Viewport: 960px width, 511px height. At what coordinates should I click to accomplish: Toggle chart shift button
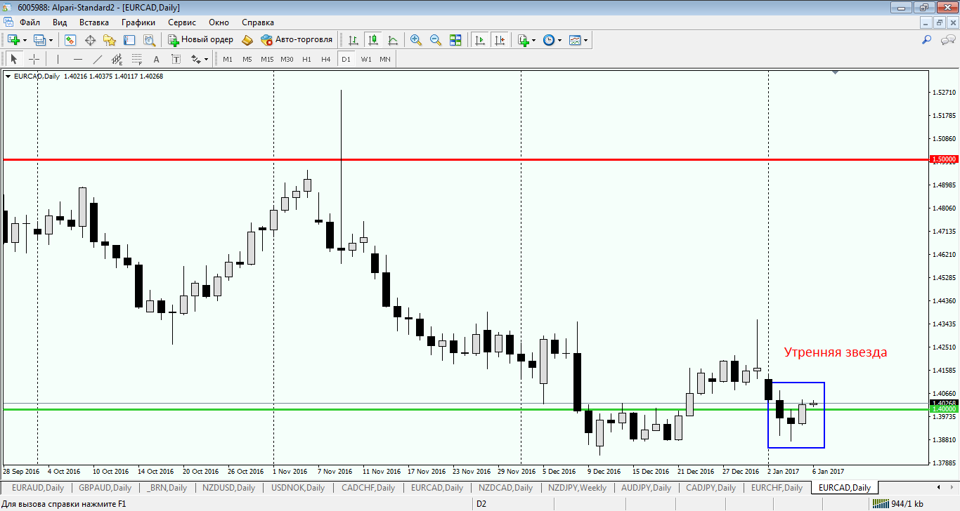click(500, 40)
